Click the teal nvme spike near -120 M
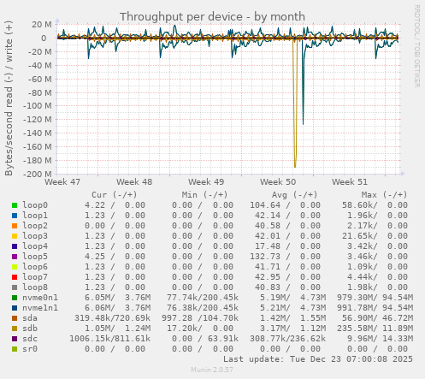Image resolution: width=425 pixels, height=379 pixels. click(x=303, y=120)
